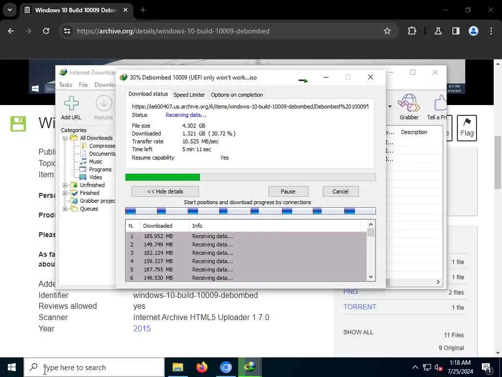Switch to the Speed Limiter tab
The height and width of the screenshot is (377, 502).
[189, 95]
